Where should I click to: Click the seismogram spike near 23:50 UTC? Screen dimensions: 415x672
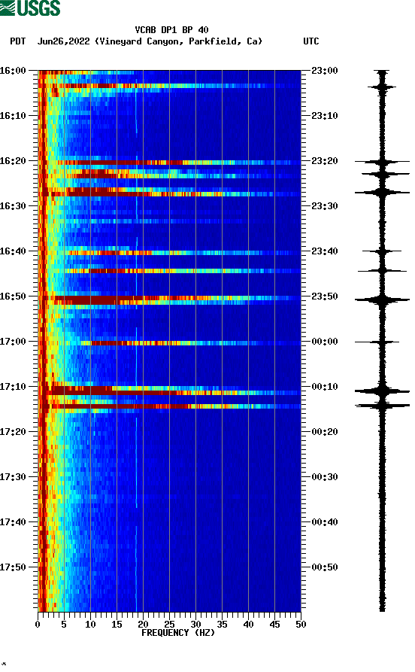(x=382, y=300)
